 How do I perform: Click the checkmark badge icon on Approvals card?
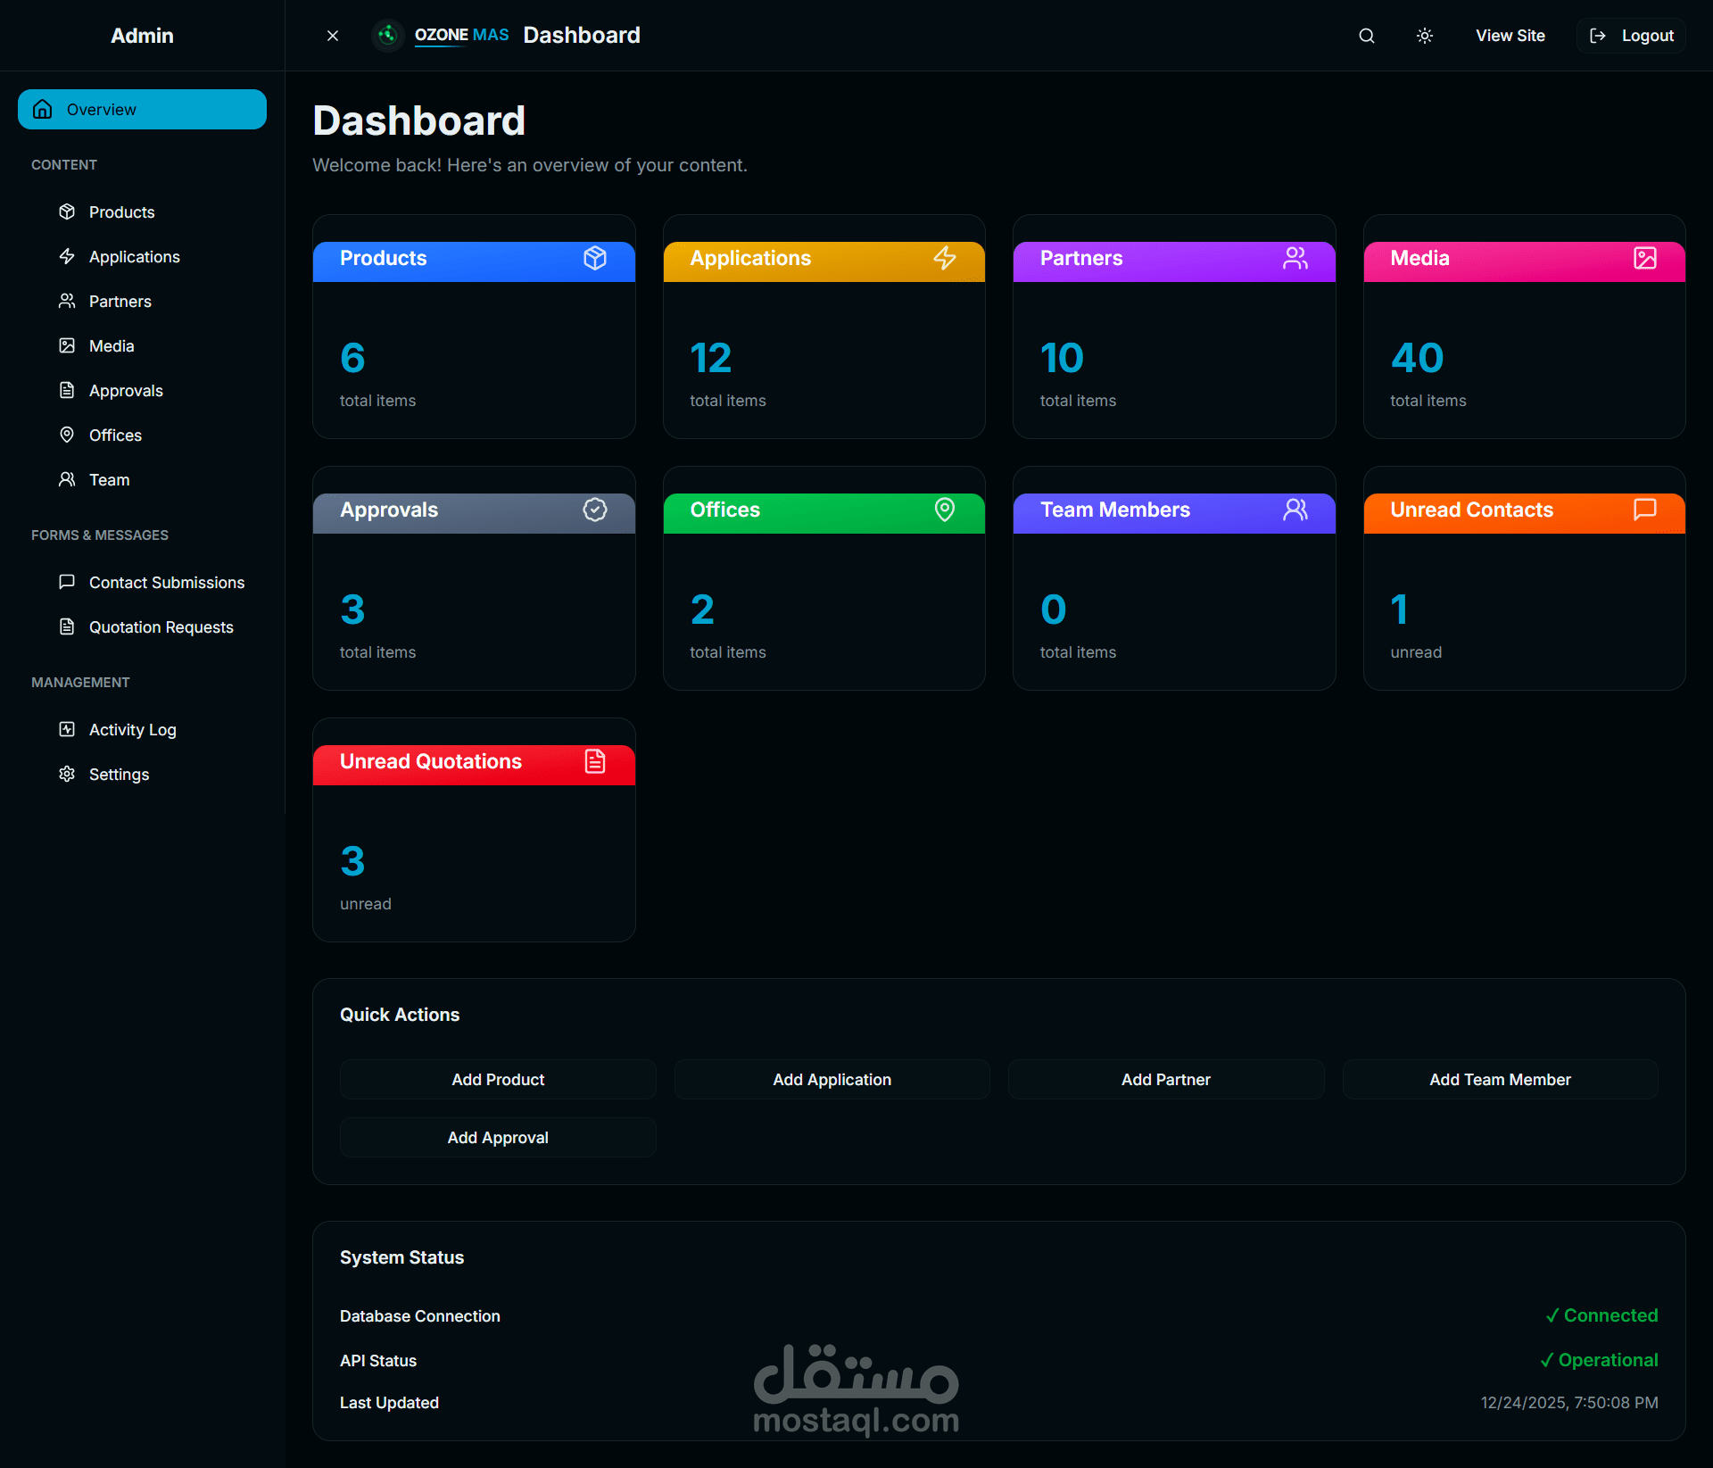pyautogui.click(x=595, y=510)
